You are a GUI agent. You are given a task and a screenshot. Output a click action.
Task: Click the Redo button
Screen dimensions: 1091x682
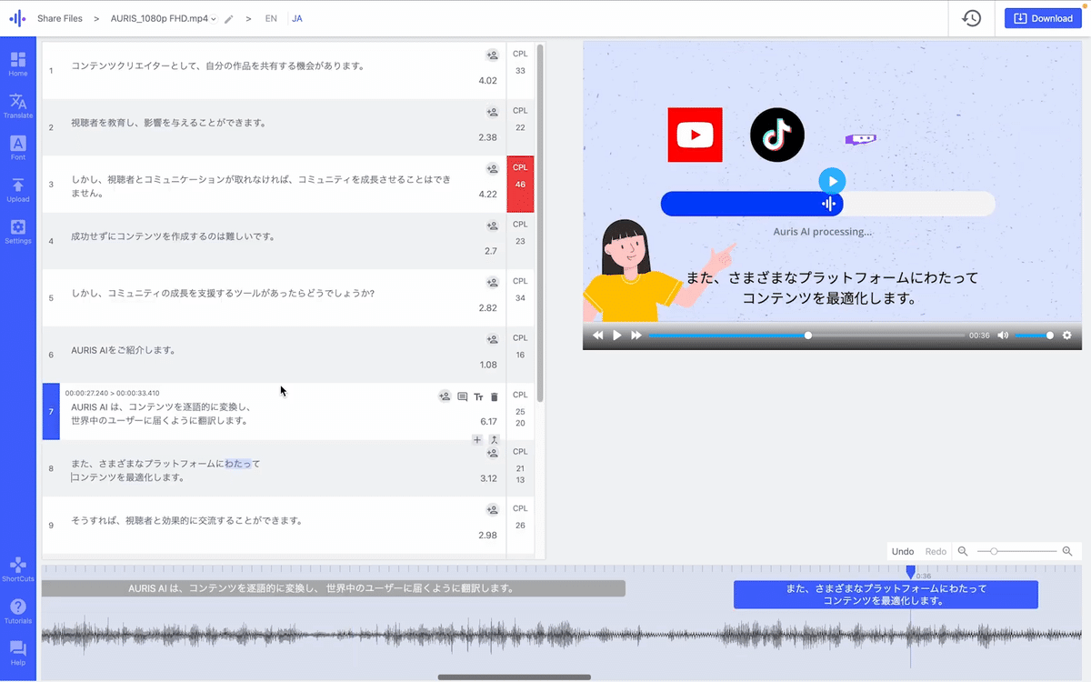point(936,551)
